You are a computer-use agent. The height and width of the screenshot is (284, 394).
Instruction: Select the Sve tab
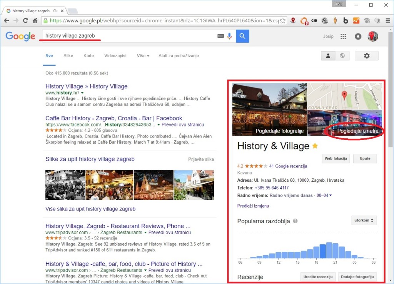[49, 56]
